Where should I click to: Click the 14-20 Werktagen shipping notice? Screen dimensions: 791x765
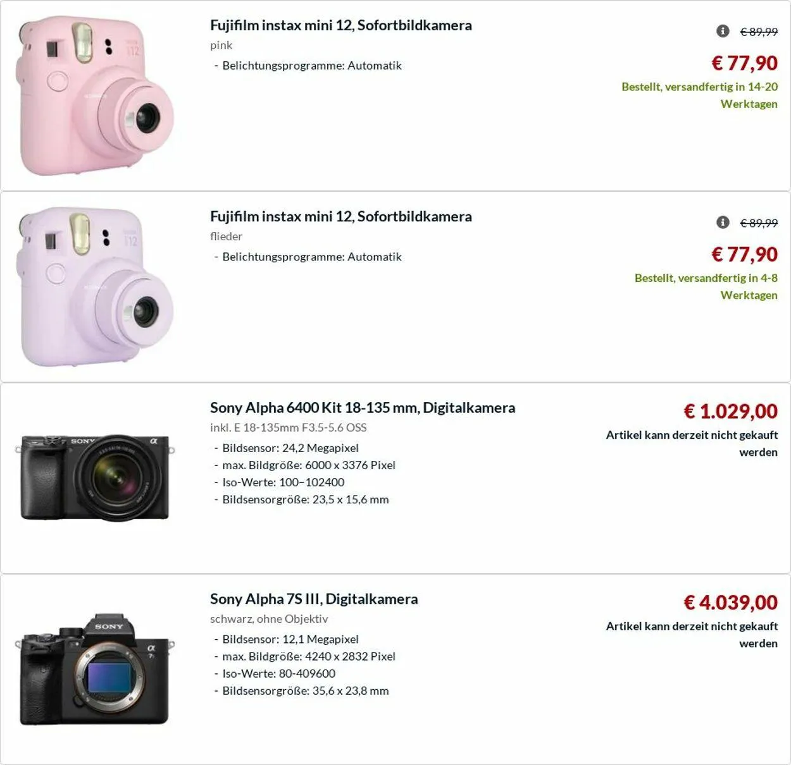click(699, 95)
